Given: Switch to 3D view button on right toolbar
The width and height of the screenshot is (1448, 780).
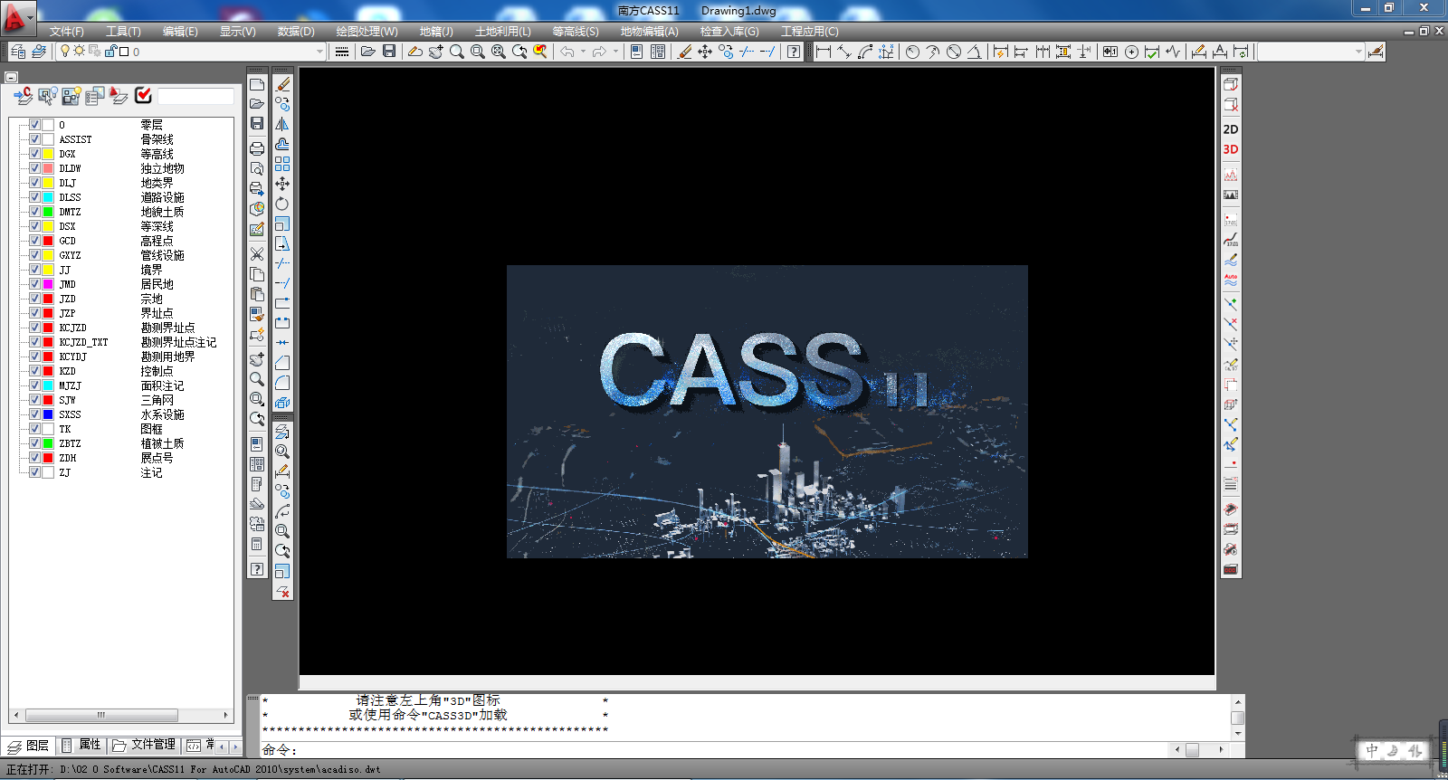Looking at the screenshot, I should 1231,149.
